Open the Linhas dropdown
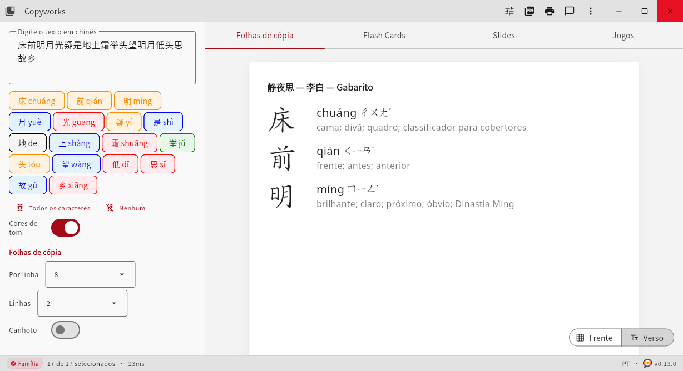This screenshot has height=371, width=683. click(x=82, y=303)
